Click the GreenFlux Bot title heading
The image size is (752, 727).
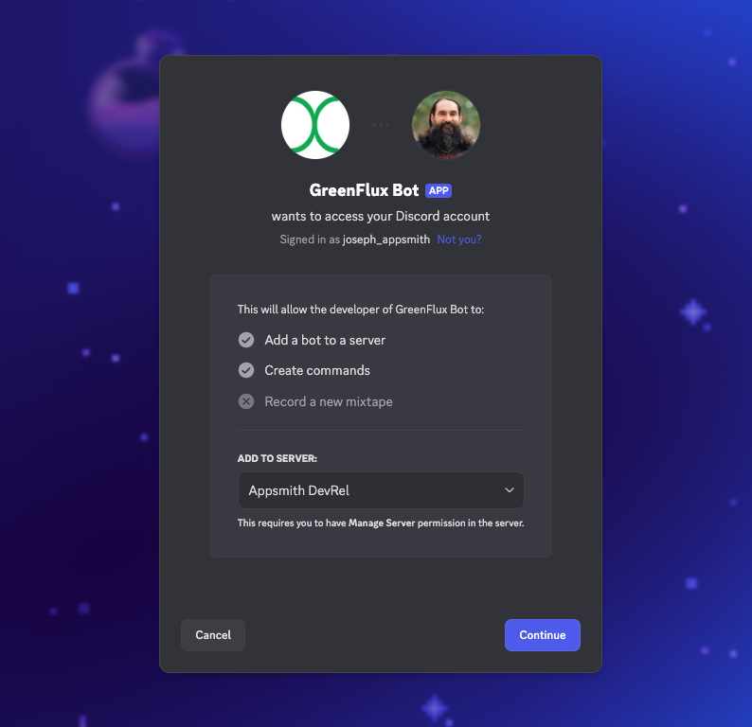pos(364,190)
